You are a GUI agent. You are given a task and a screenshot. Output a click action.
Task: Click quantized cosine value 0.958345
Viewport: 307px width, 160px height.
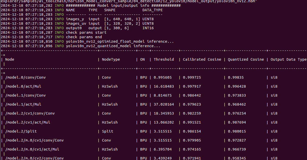(x=237, y=158)
